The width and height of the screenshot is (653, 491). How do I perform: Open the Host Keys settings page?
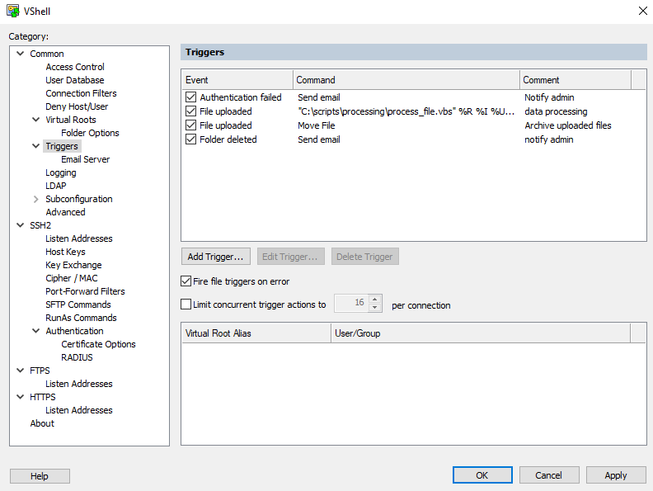pos(65,252)
